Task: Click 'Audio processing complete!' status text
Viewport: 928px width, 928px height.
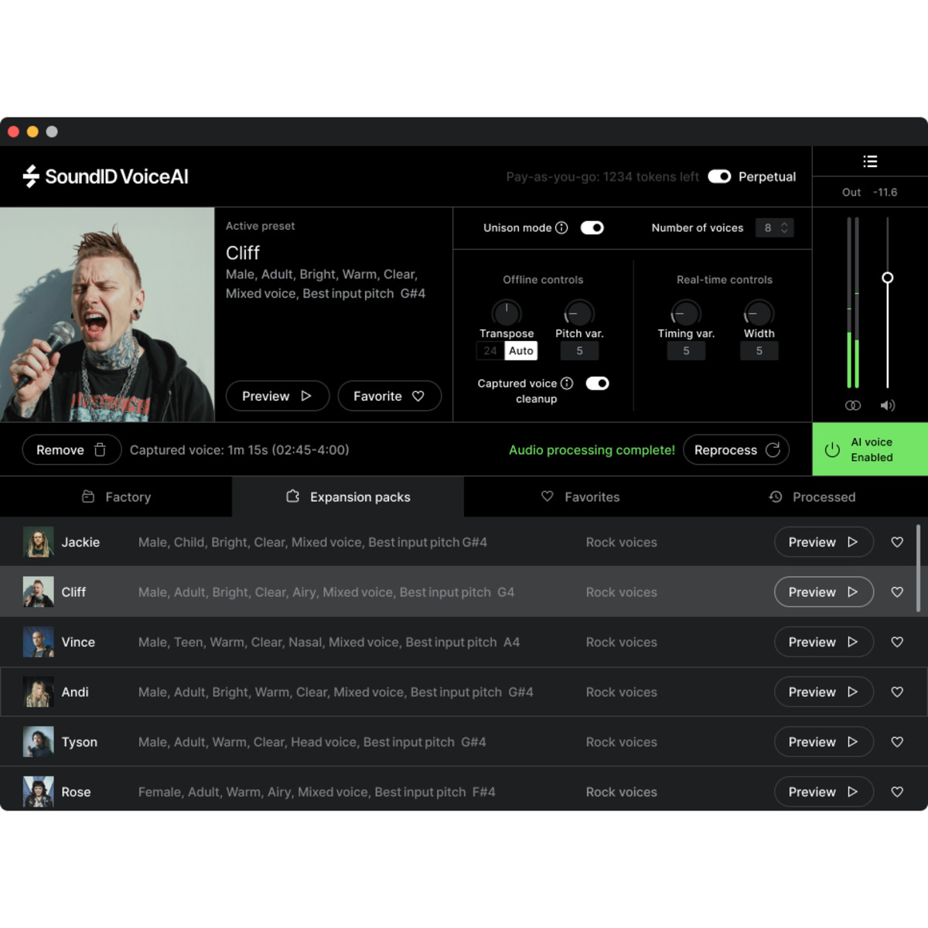Action: [x=592, y=450]
